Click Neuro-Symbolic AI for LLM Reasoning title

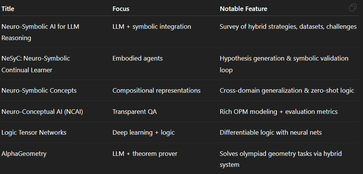[40, 32]
